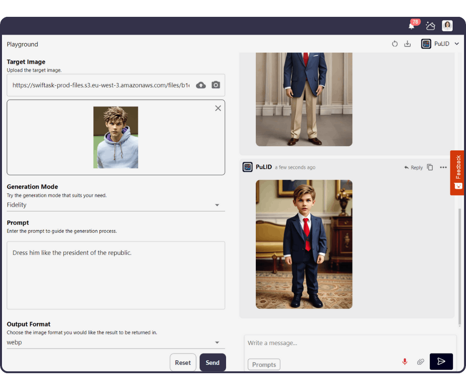The image size is (466, 390).
Task: Click the Send button in form
Action: [213, 363]
